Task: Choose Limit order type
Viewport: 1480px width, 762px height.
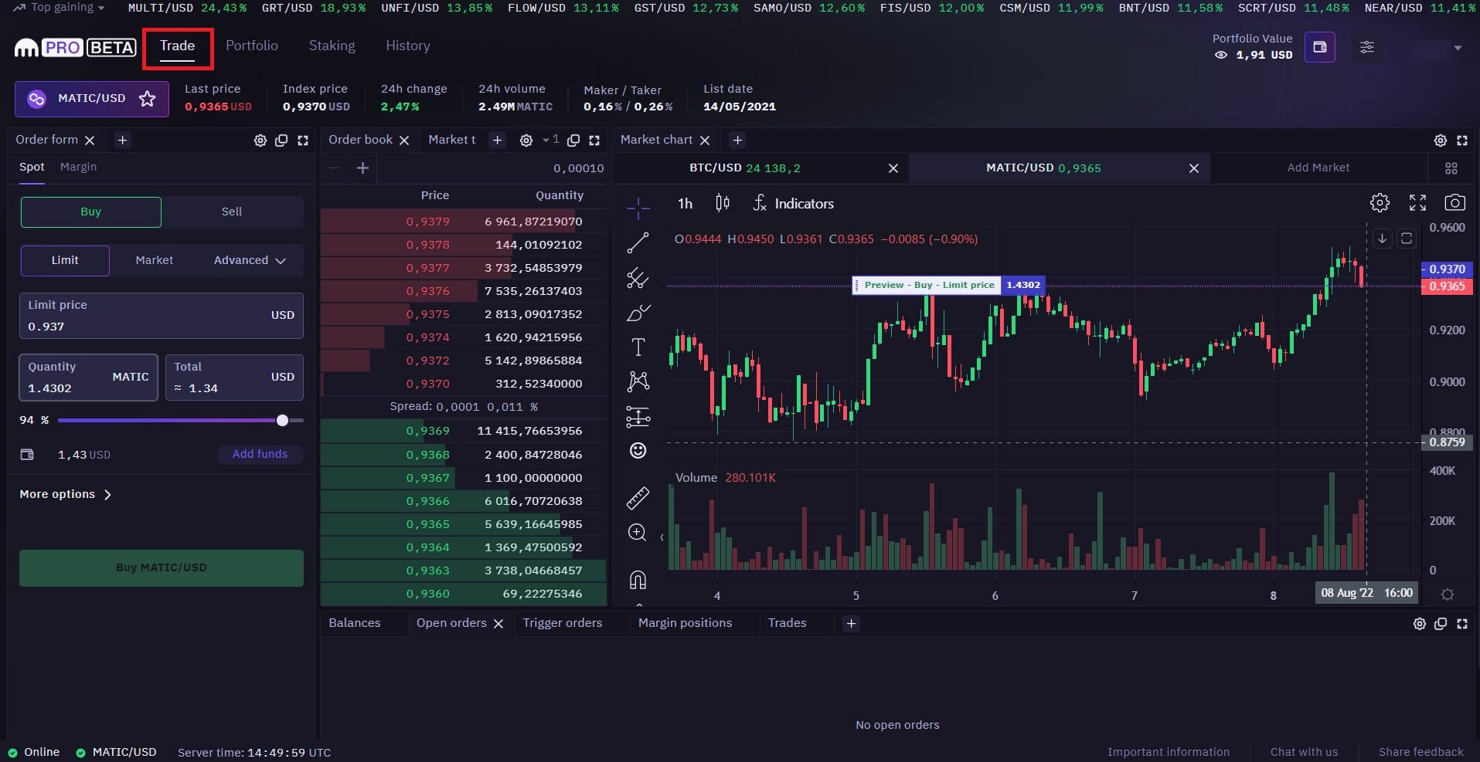Action: tap(65, 260)
